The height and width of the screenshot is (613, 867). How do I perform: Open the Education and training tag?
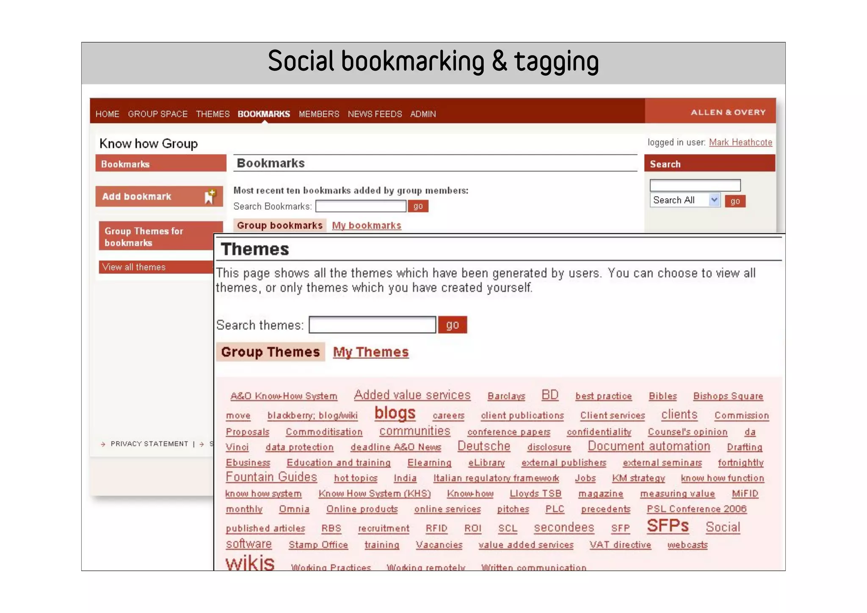click(x=339, y=463)
